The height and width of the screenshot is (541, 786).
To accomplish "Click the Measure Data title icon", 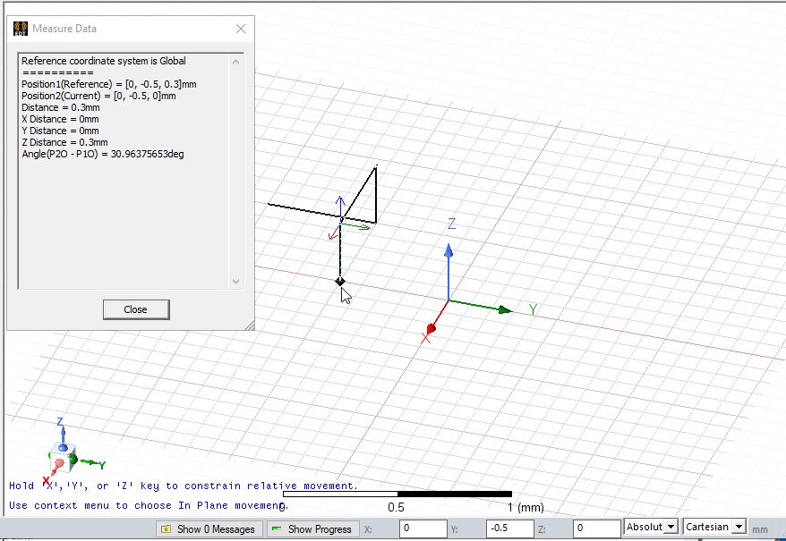I will click(21, 29).
